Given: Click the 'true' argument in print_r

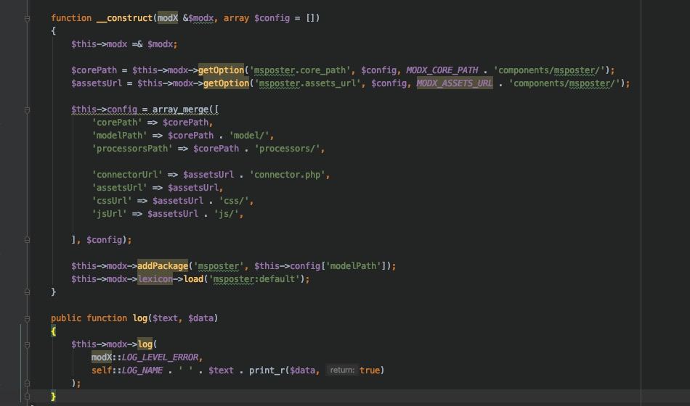Looking at the screenshot, I should 370,370.
